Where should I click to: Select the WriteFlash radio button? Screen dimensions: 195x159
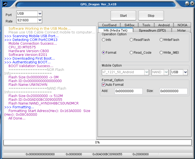click(161, 40)
